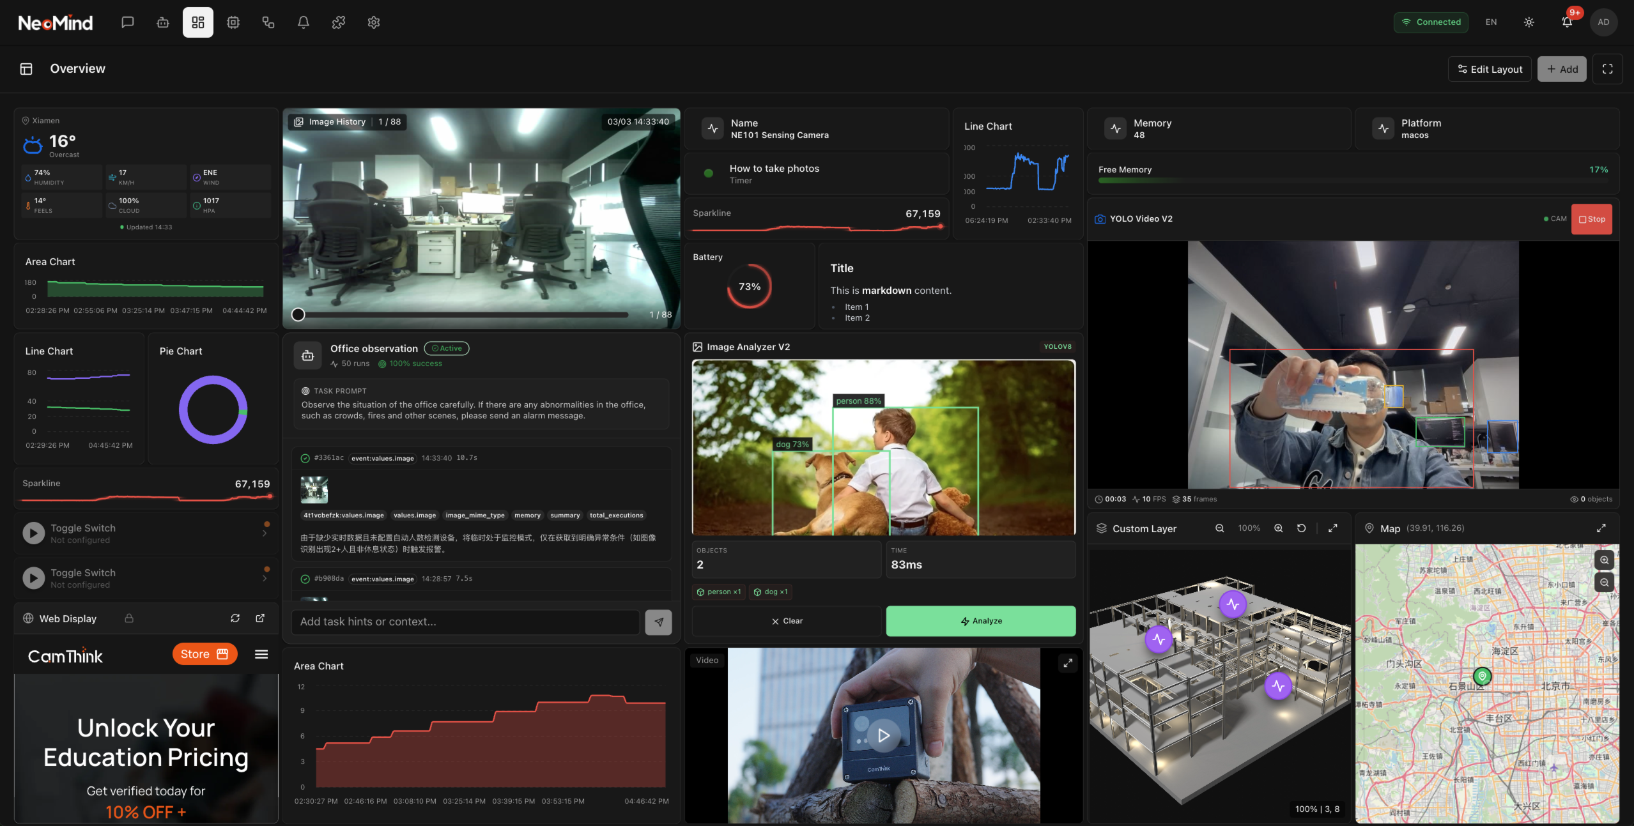
Task: Open the settings gear icon
Action: (373, 22)
